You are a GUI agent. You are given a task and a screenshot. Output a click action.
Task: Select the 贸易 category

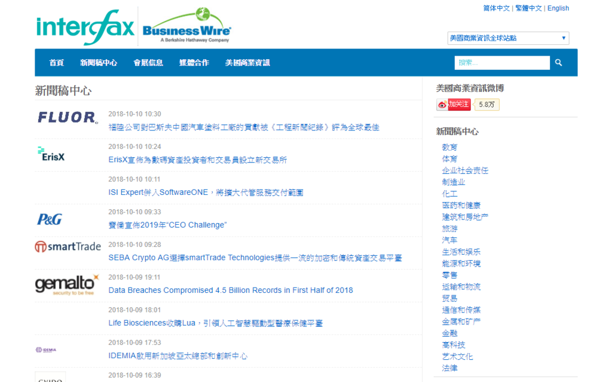(449, 298)
